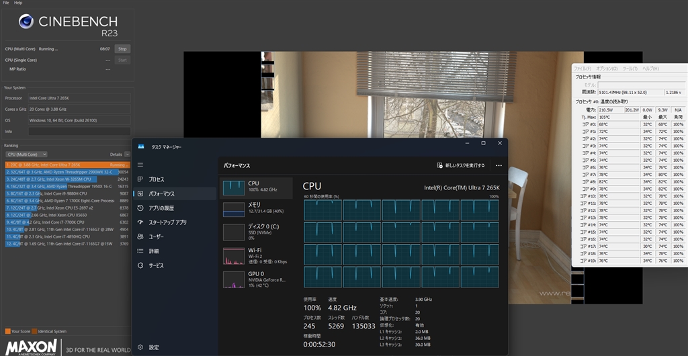Select ranking row Threadripper 1950X
This screenshot has height=356, width=688.
[x=68, y=186]
